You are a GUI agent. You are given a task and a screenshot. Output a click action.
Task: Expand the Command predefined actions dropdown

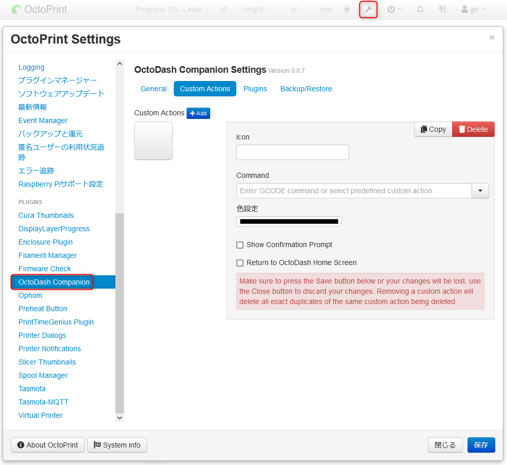click(480, 191)
